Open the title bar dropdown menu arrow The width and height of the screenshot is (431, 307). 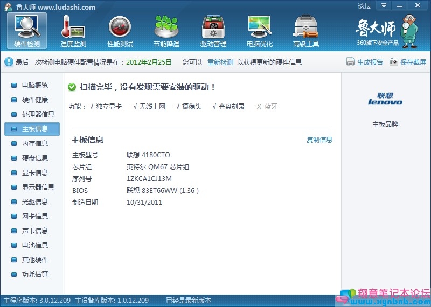(x=384, y=5)
